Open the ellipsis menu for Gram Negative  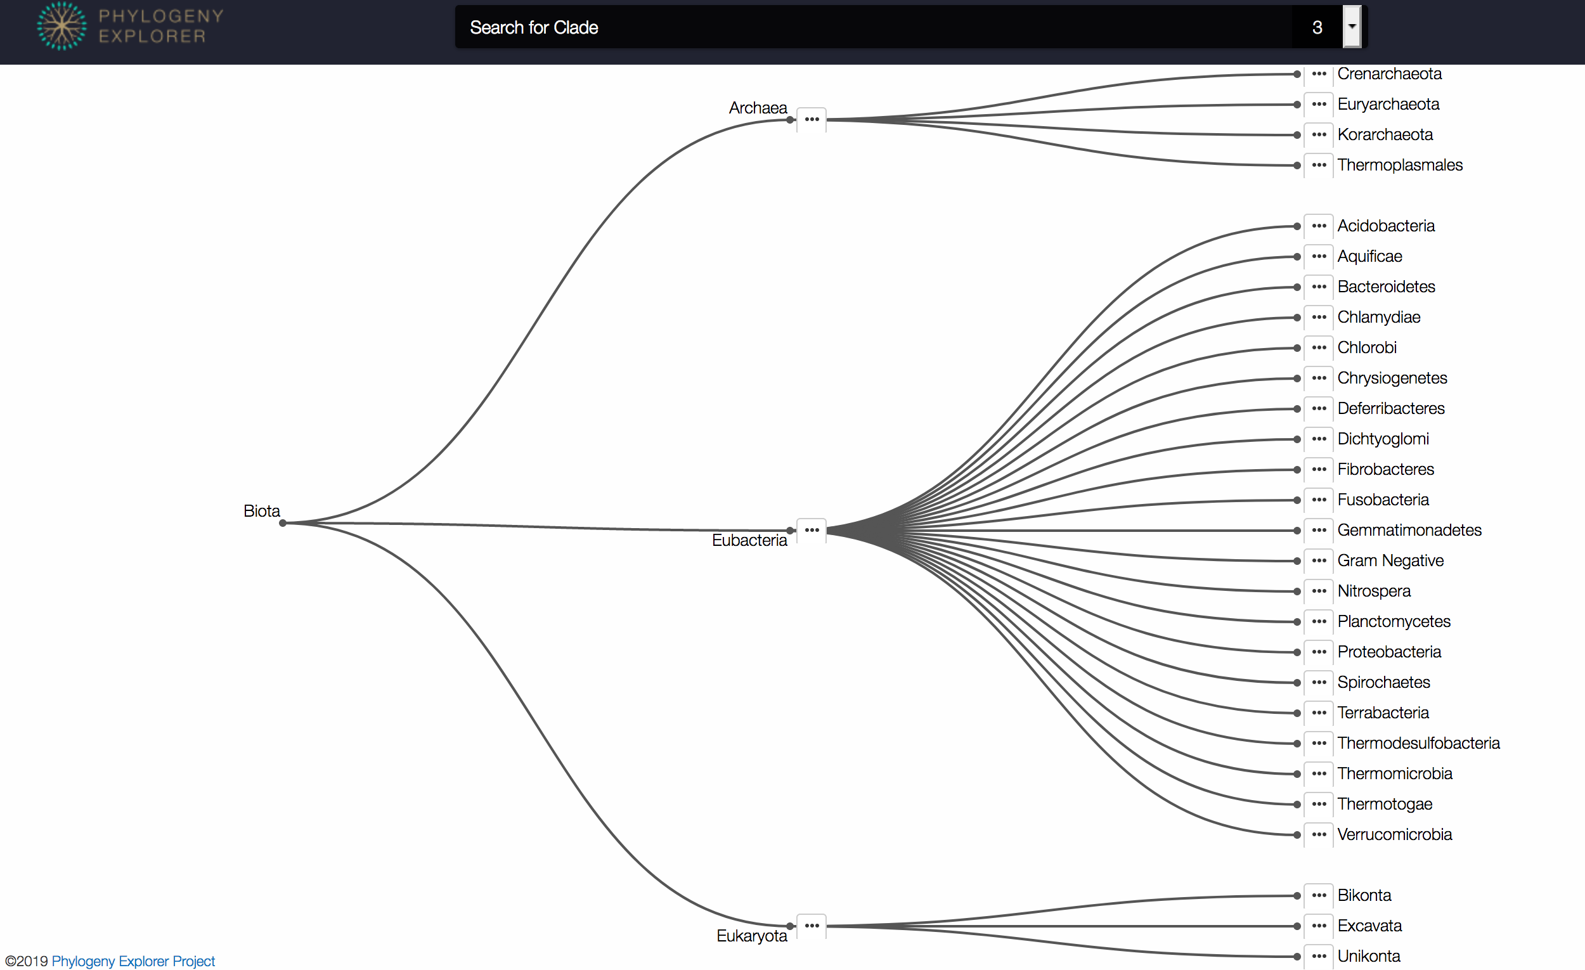click(x=1319, y=561)
